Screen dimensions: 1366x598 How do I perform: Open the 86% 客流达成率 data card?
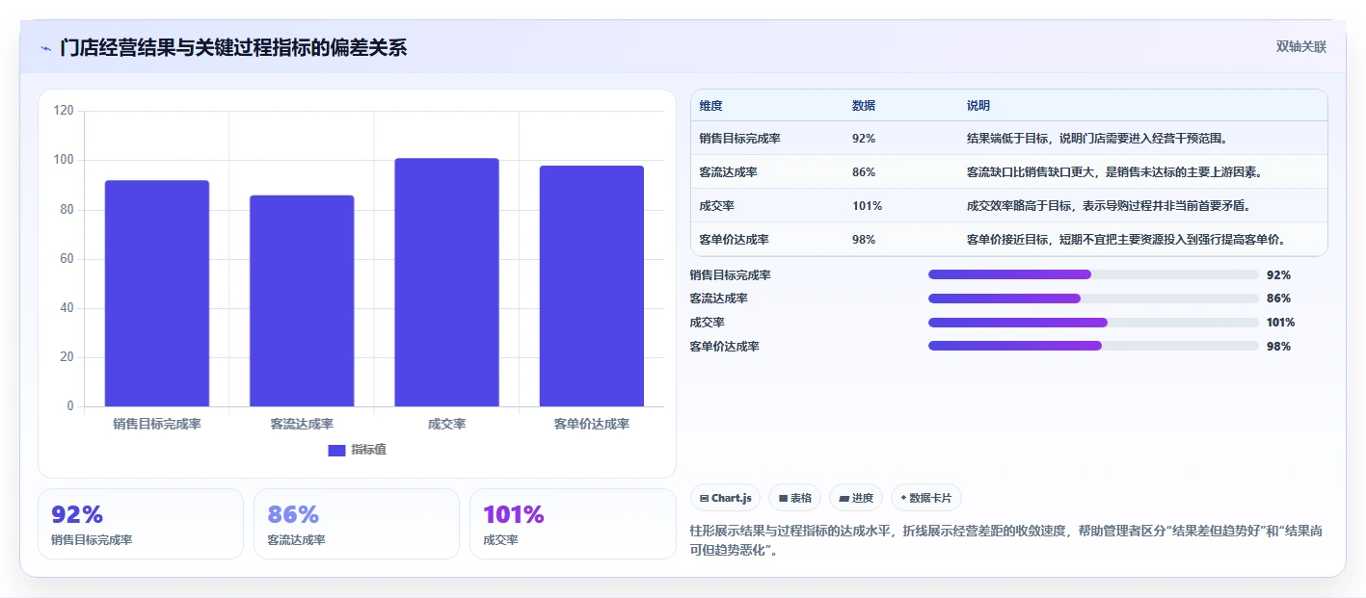click(357, 524)
